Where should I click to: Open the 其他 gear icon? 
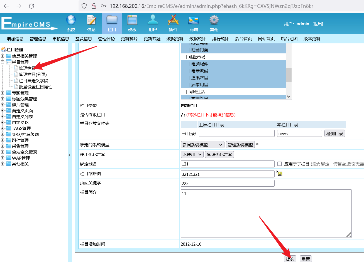pyautogui.click(x=214, y=20)
